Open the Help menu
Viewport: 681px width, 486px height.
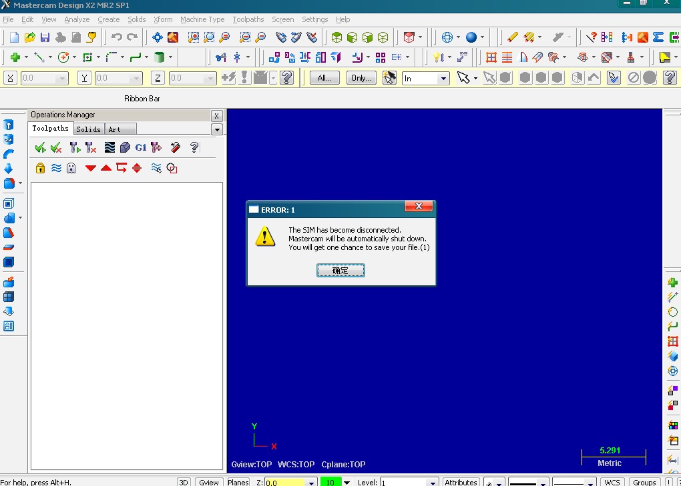(343, 19)
